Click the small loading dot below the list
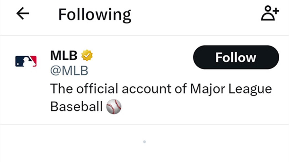This screenshot has width=289, height=162. pyautogui.click(x=144, y=142)
